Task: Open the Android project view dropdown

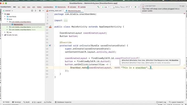Action: 8,11
